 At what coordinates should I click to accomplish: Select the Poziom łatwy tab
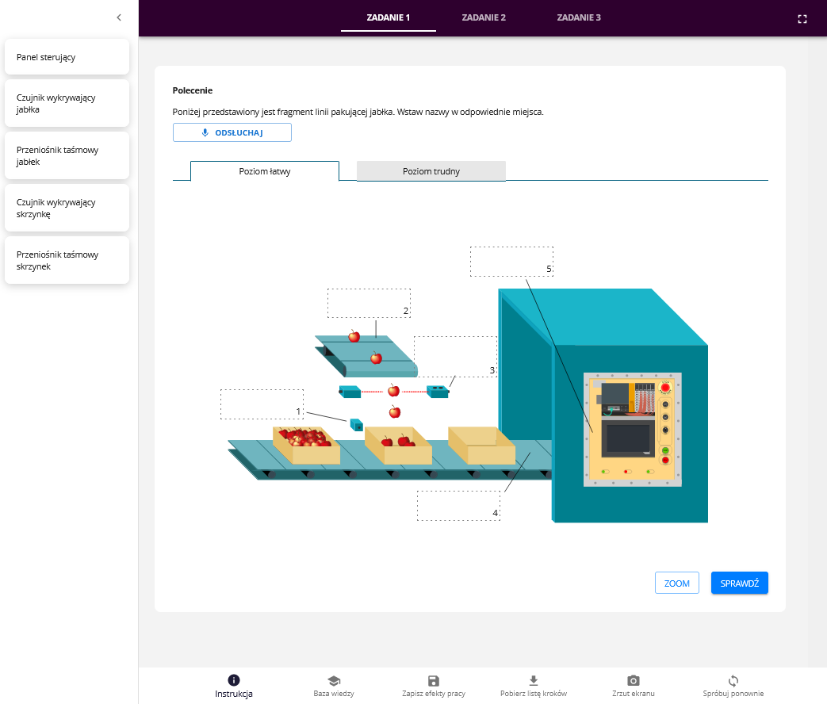pos(265,171)
